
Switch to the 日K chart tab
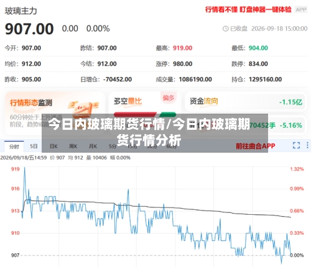[53, 147]
